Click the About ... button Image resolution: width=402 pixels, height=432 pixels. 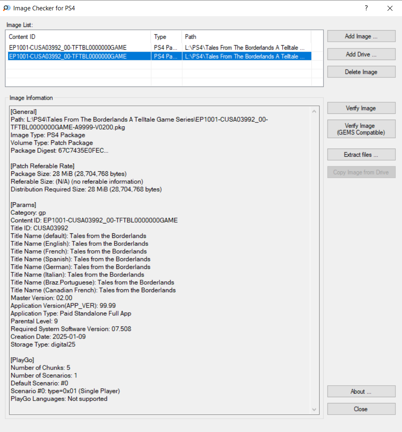(361, 391)
